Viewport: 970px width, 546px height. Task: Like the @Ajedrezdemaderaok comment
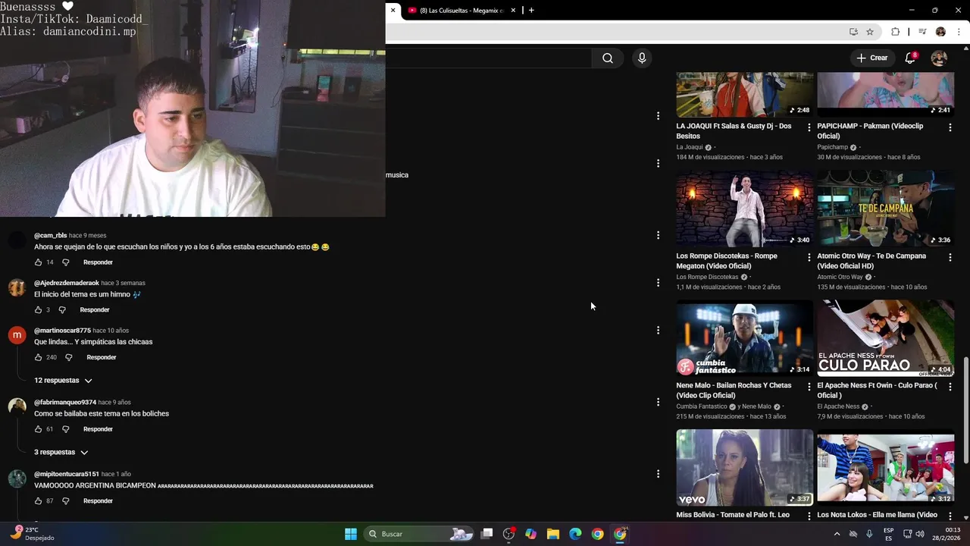point(38,310)
